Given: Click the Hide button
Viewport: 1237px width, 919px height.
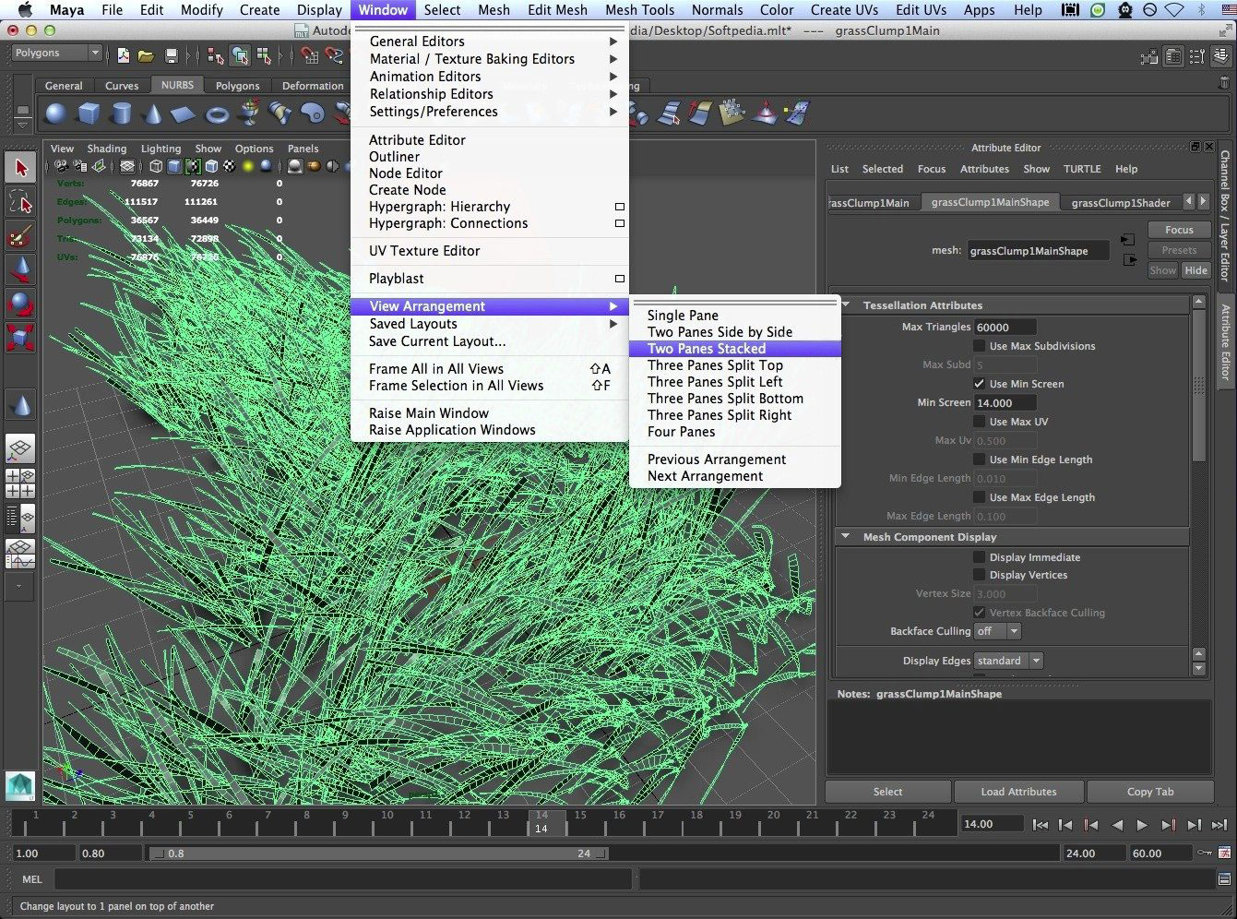Looking at the screenshot, I should [x=1195, y=270].
